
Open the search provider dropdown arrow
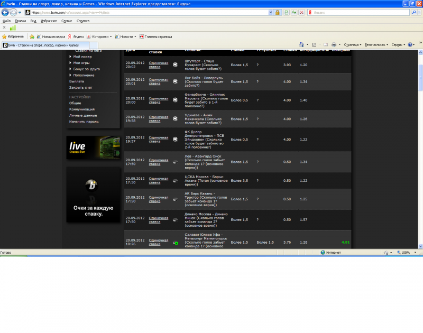point(419,12)
